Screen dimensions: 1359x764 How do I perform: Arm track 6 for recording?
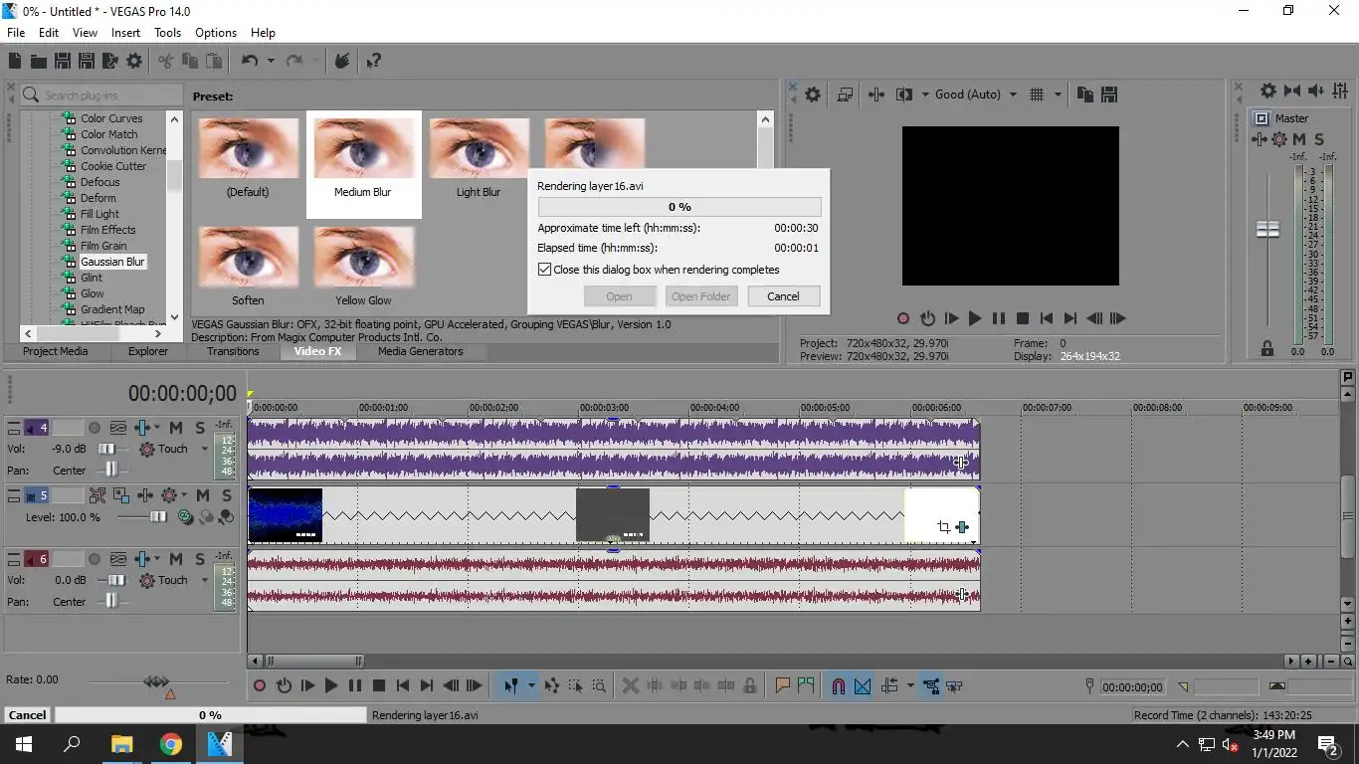click(95, 559)
